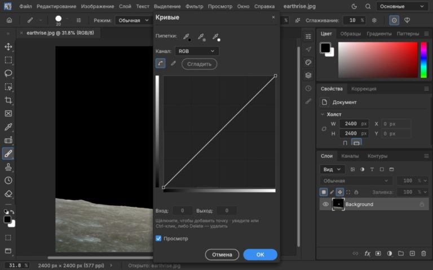Select the Eyedropper tool in toolbar
This screenshot has height=270, width=433.
tap(8, 127)
